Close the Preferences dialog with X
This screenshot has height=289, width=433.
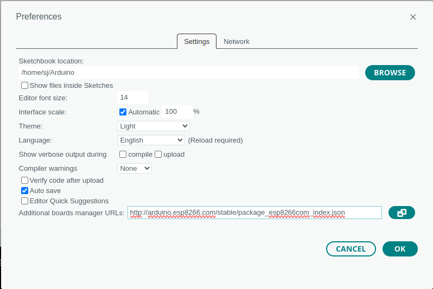413,17
